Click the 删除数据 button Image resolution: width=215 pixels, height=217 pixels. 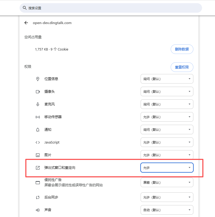[x=182, y=49]
